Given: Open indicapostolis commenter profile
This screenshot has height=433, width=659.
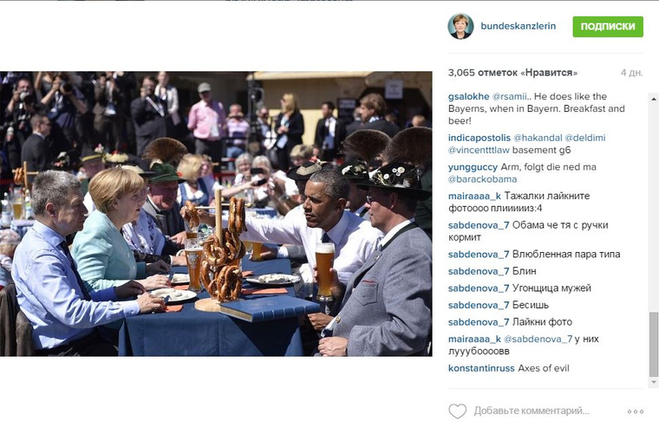Looking at the screenshot, I should [480, 138].
